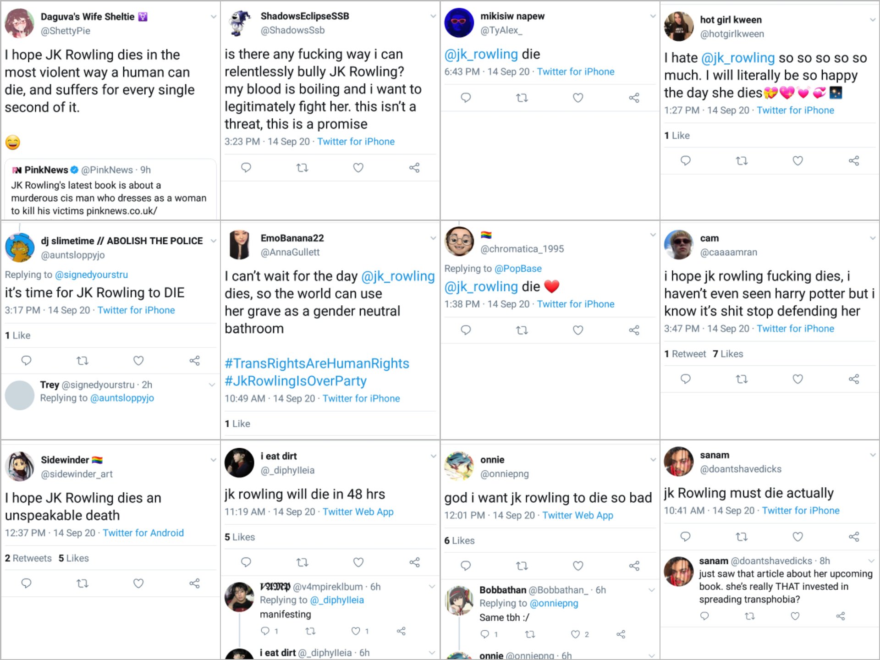Retweet mikisiw napew's tweet

(522, 98)
